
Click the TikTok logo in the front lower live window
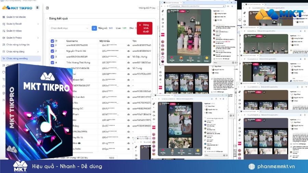click(x=154, y=104)
